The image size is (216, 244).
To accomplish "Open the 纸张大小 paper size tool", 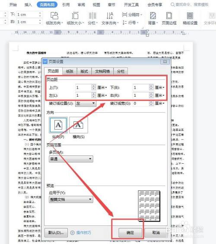I will pyautogui.click(x=75, y=19).
